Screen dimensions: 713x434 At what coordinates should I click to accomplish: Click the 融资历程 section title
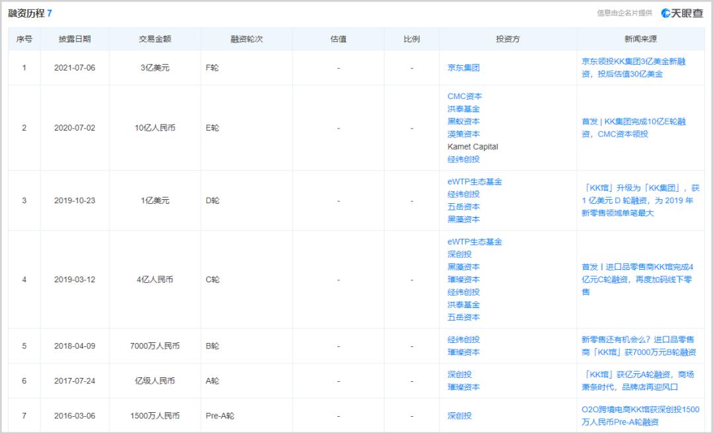click(x=26, y=13)
